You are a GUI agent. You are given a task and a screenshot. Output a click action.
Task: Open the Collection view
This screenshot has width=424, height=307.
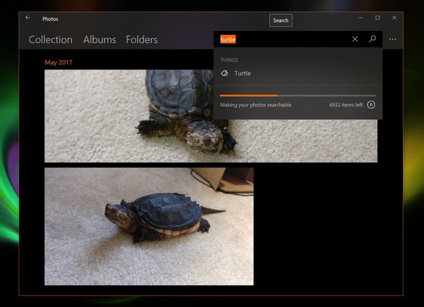tap(51, 39)
